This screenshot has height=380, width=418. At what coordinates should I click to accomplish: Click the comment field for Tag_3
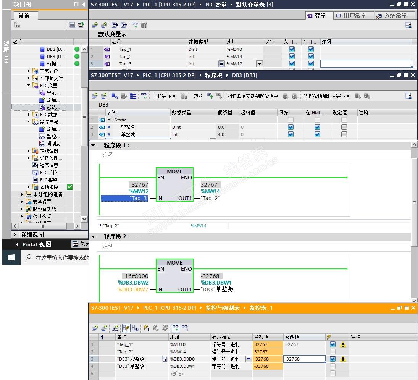coord(366,64)
